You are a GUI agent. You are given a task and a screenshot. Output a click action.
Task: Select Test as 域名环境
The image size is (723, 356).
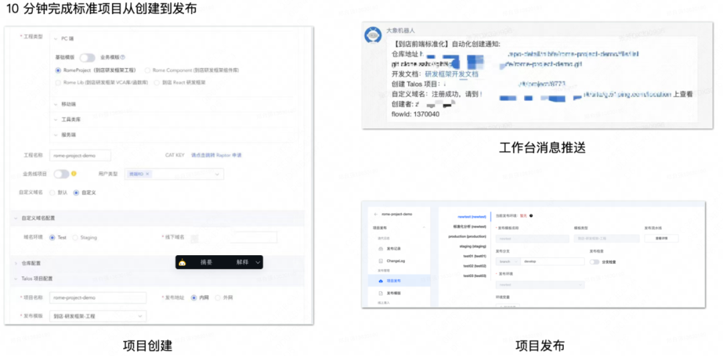pyautogui.click(x=52, y=238)
